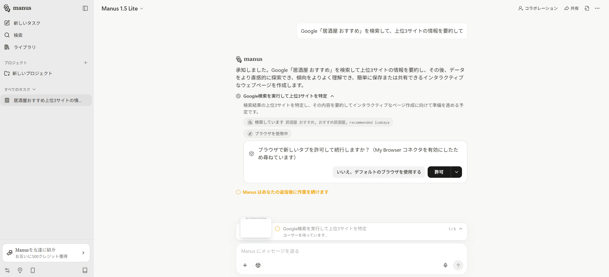The image size is (609, 277).
Task: Open ライブラリ in the sidebar
Action: (x=24, y=47)
